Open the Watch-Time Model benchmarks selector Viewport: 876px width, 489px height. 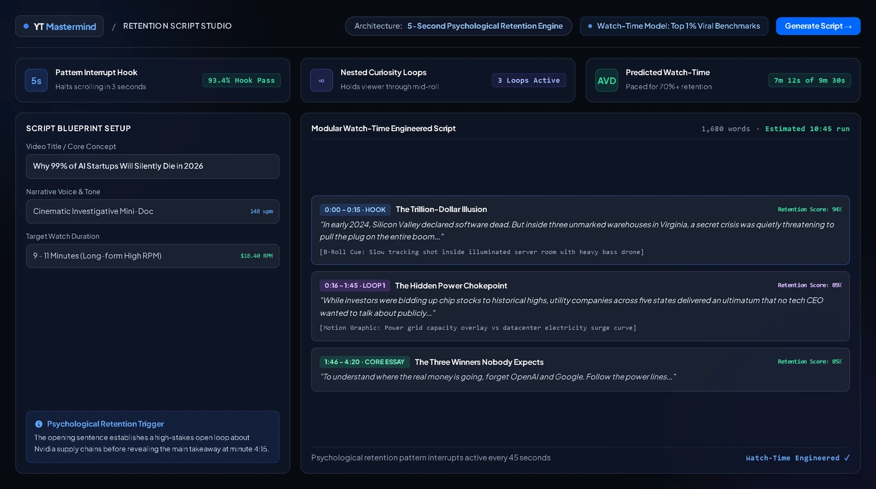pyautogui.click(x=674, y=26)
